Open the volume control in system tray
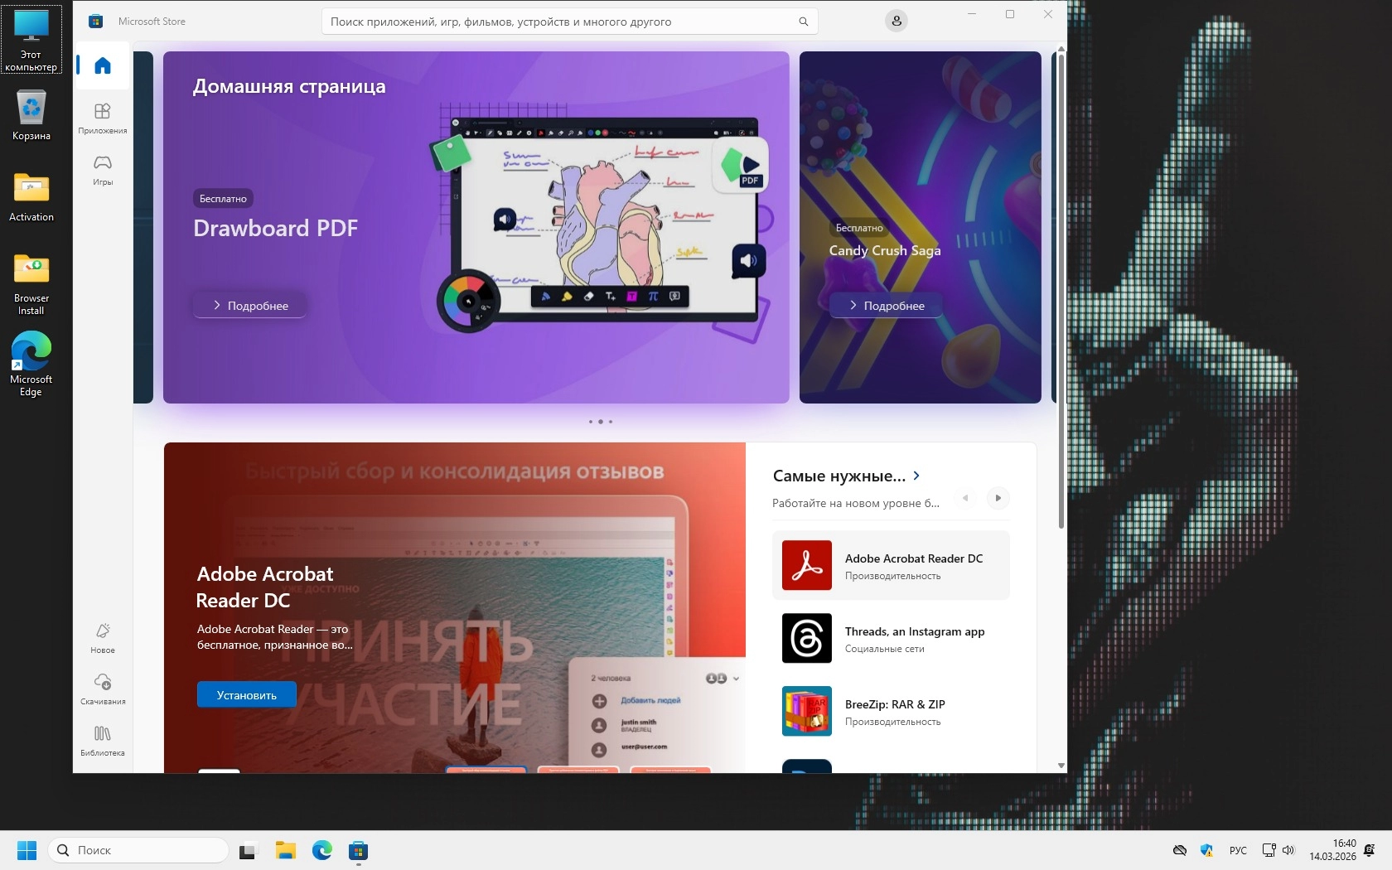The height and width of the screenshot is (870, 1392). [1288, 850]
